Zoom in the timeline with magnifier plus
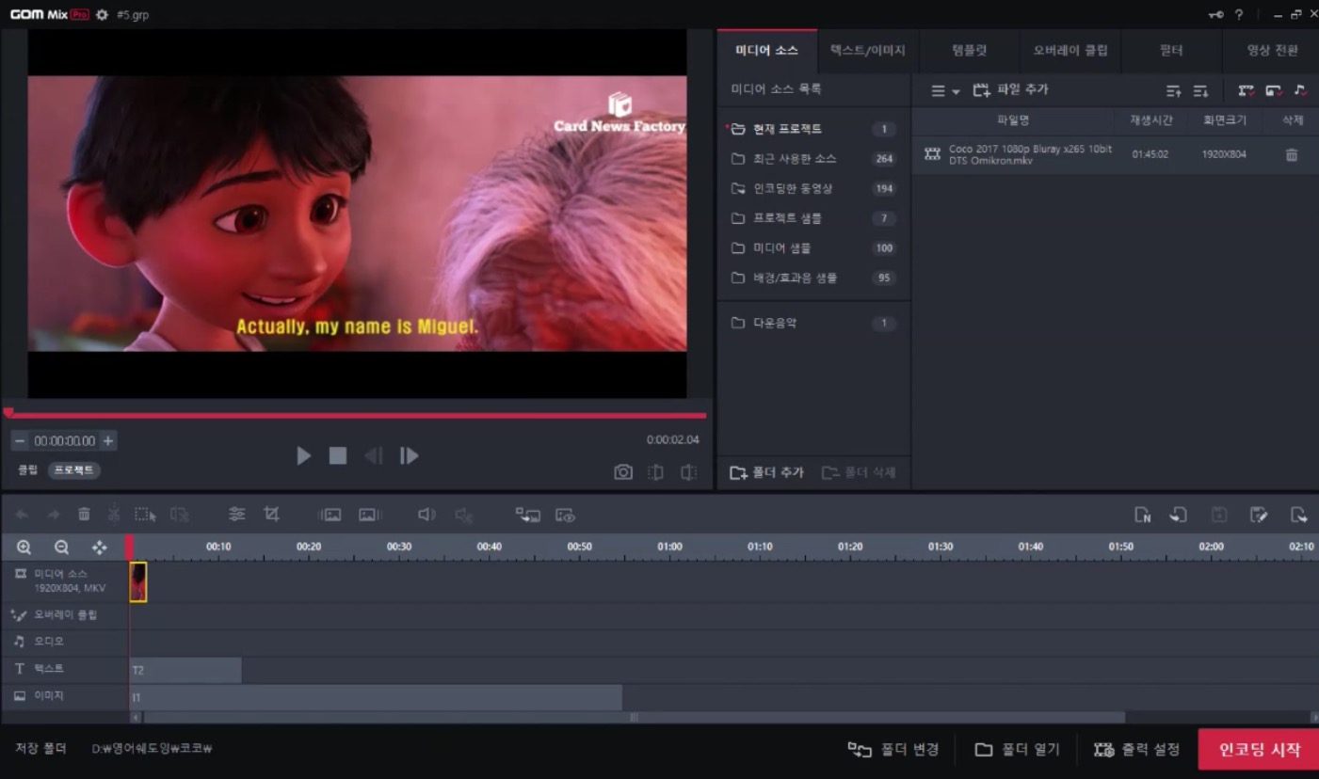The height and width of the screenshot is (779, 1319). (24, 547)
